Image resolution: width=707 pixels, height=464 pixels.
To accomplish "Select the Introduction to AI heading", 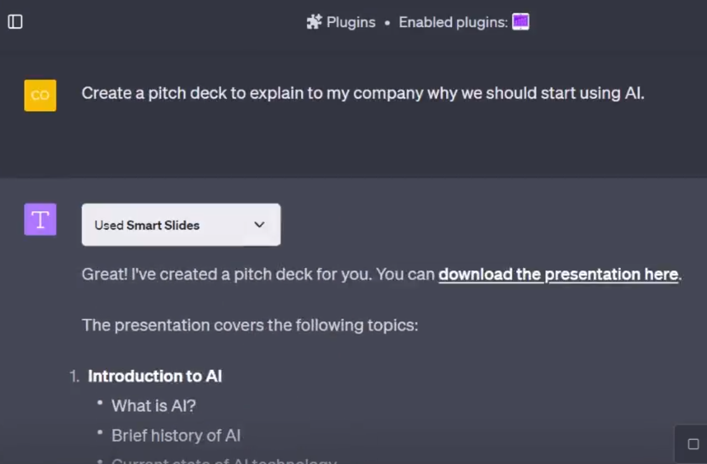I will pyautogui.click(x=155, y=376).
